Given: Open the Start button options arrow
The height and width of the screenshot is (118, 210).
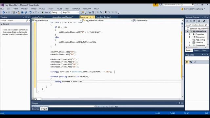Looking at the screenshot, I should 50,12.
